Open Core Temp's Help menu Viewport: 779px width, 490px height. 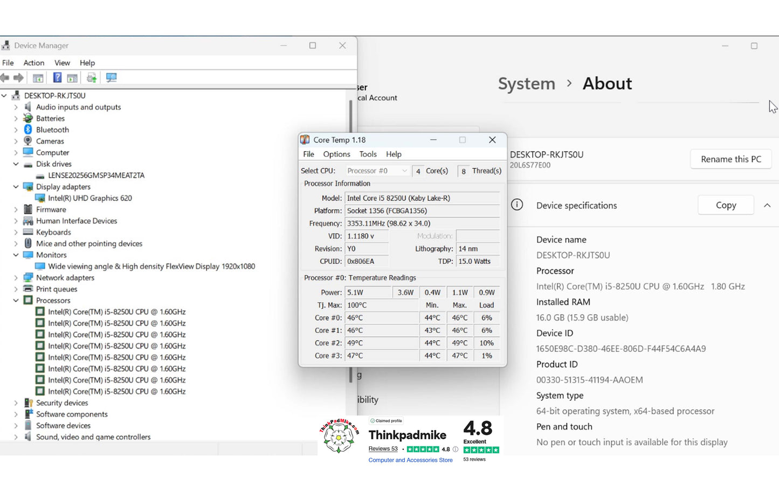(394, 154)
